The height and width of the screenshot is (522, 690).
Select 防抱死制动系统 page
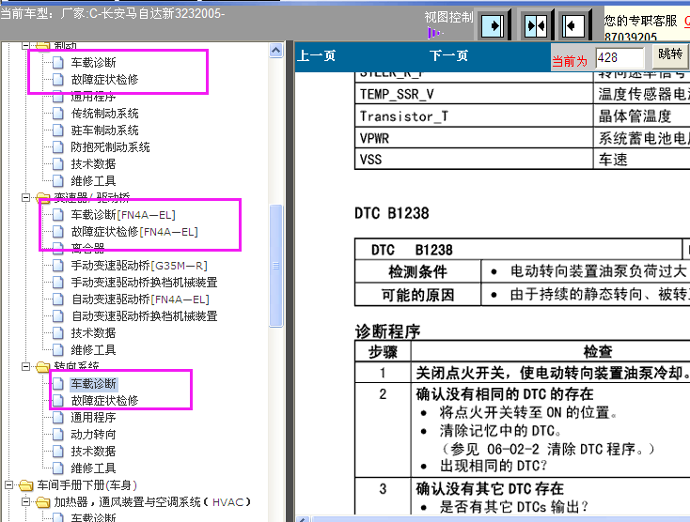pyautogui.click(x=110, y=147)
